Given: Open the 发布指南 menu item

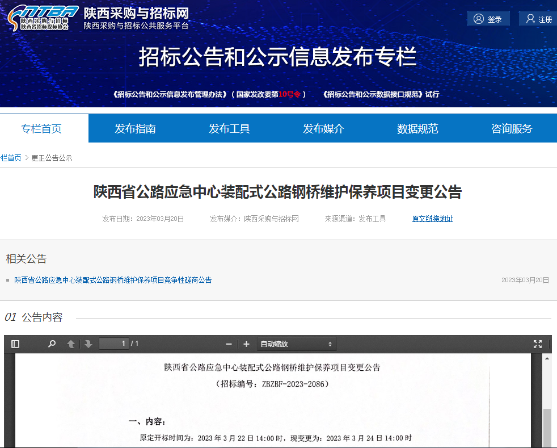Looking at the screenshot, I should (135, 128).
